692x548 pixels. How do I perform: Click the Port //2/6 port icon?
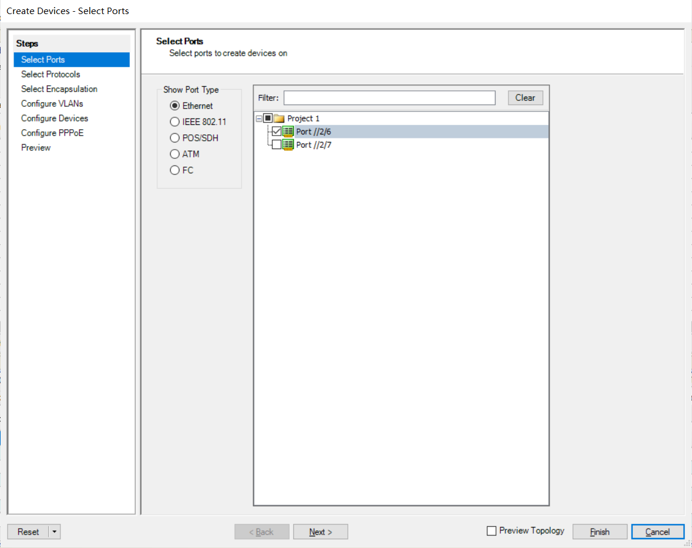pyautogui.click(x=288, y=131)
